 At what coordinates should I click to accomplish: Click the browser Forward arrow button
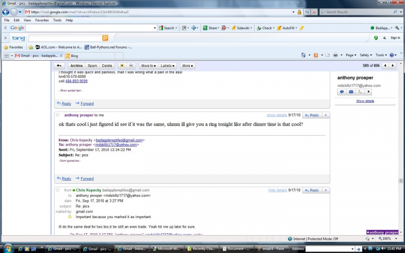point(14,12)
